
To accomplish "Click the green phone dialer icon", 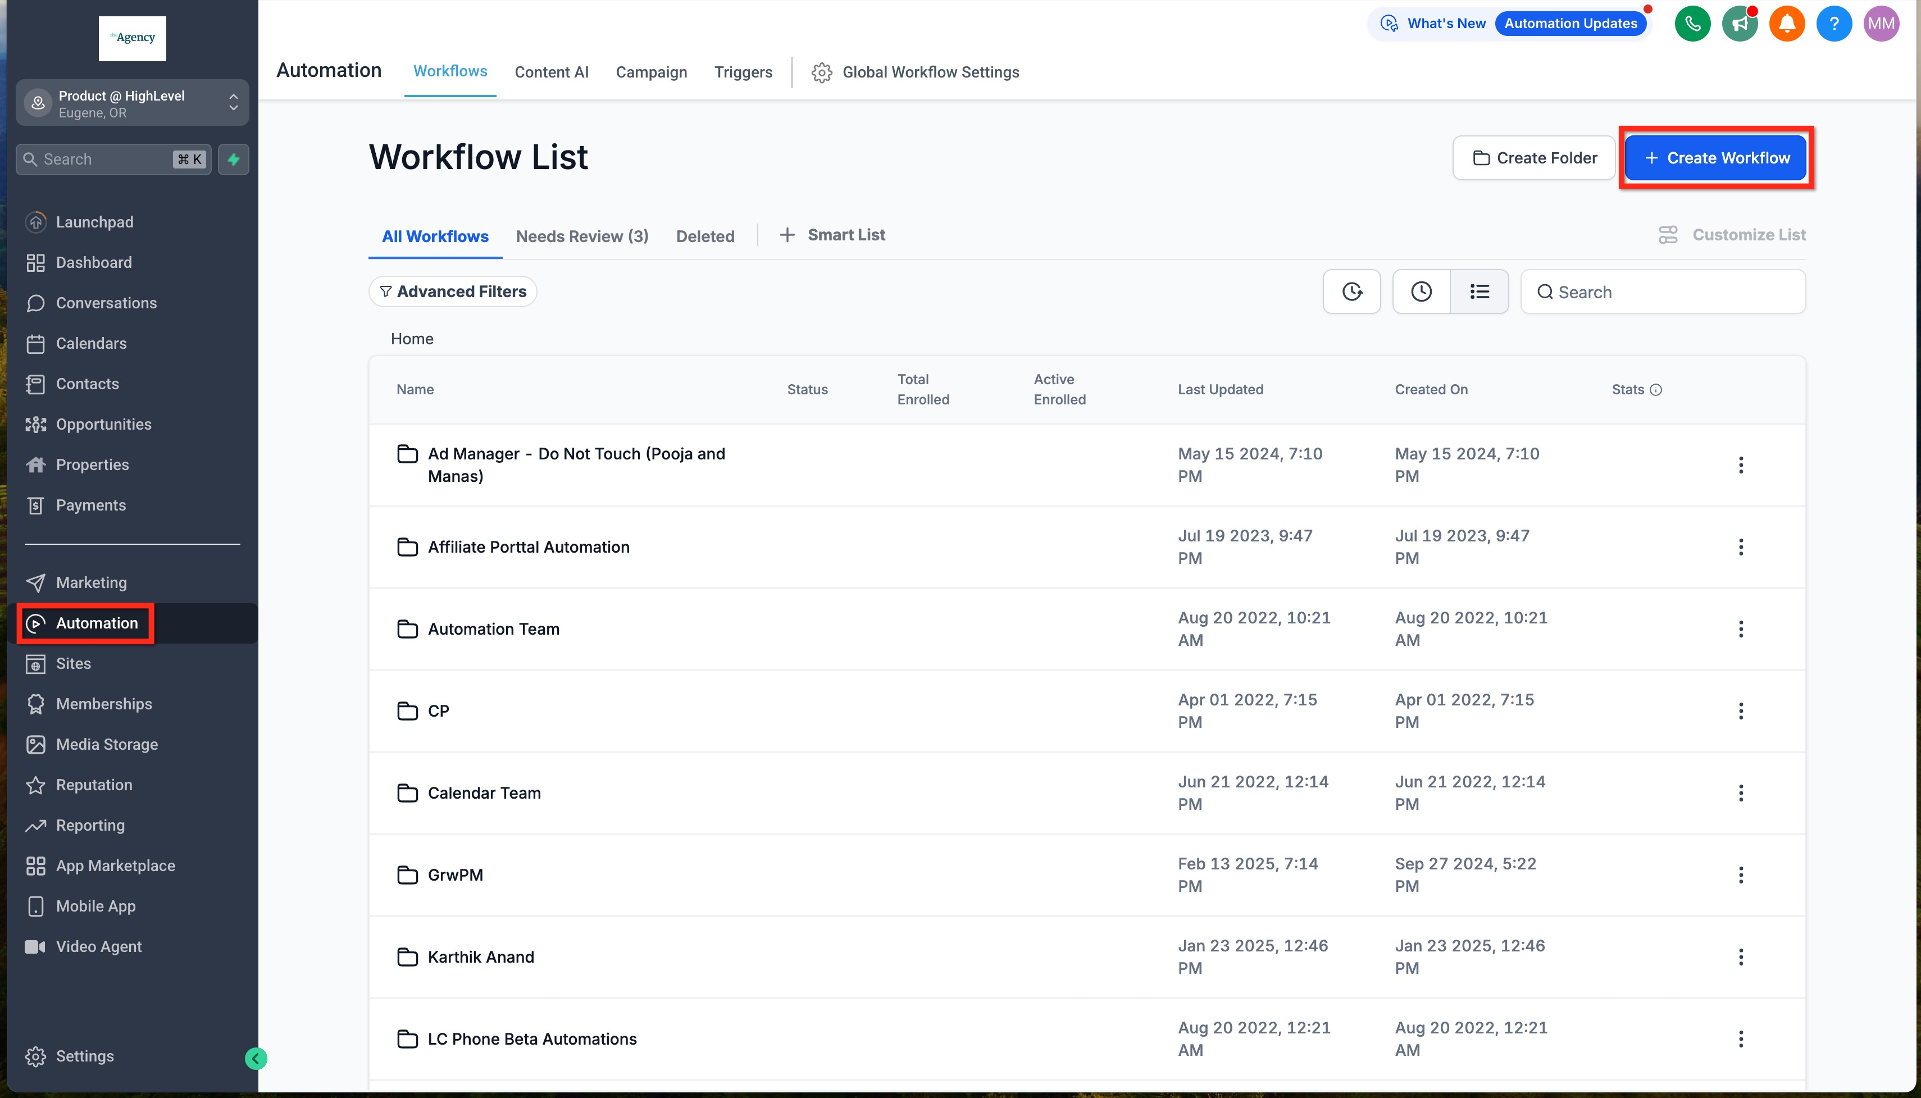I will coord(1692,24).
